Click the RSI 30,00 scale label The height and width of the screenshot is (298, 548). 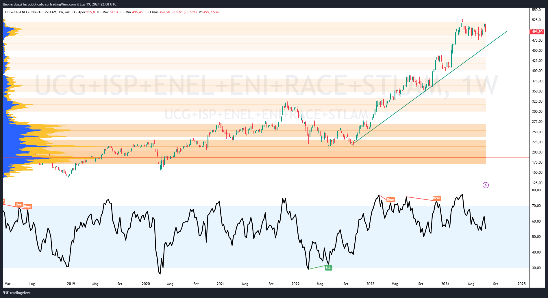(x=536, y=268)
